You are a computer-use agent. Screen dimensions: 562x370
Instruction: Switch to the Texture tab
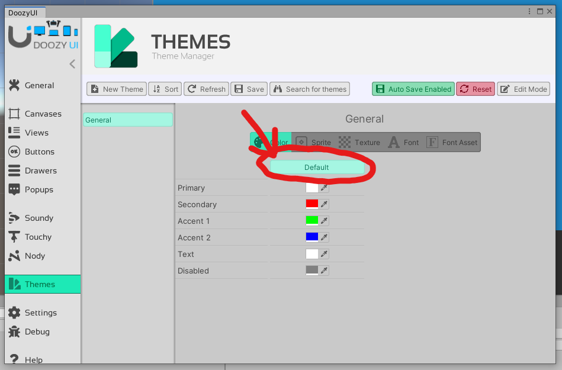359,142
